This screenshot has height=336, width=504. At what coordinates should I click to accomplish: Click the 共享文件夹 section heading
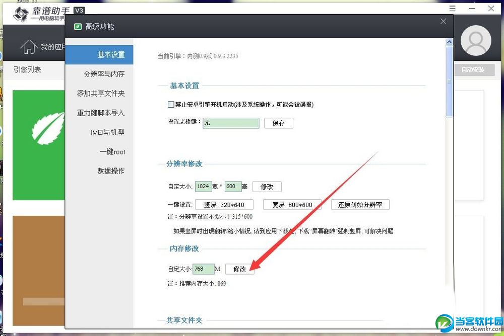[184, 320]
